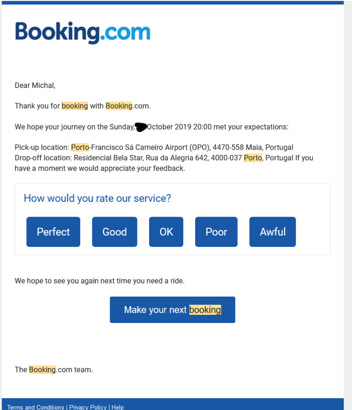
Task: Open the Terms and Conditions link
Action: tap(36, 407)
